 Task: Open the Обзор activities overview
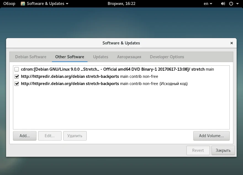tap(9, 4)
